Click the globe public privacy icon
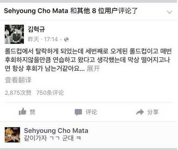Screen dimensions: 178x150 (x=66, y=40)
